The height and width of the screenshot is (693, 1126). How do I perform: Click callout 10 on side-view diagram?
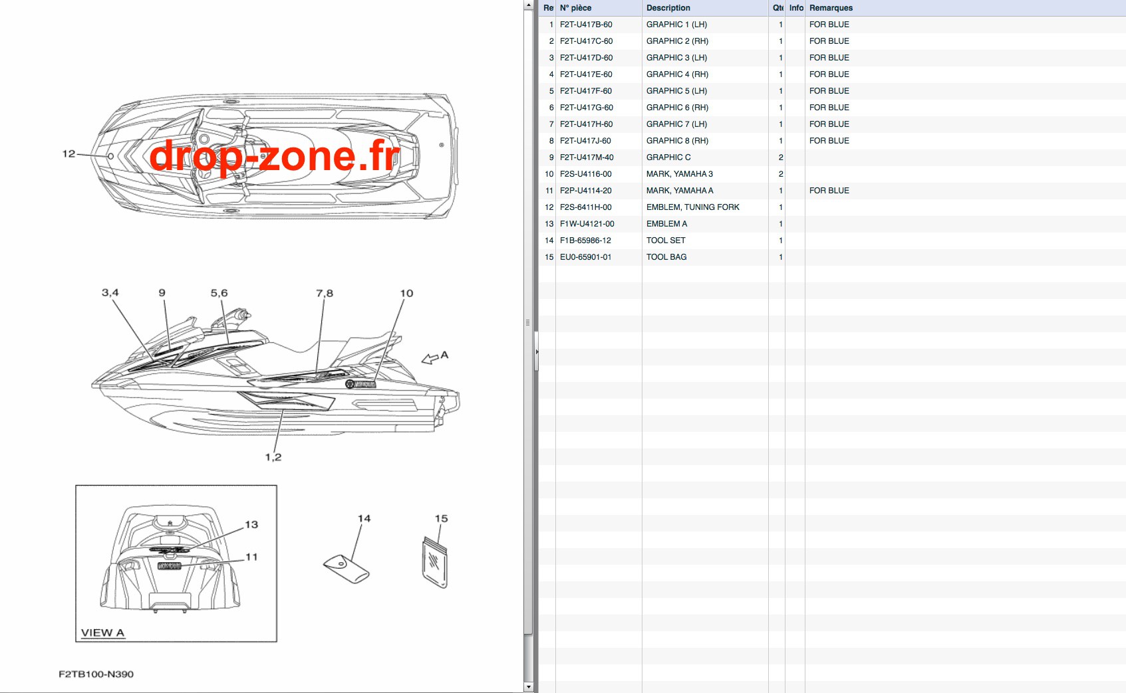click(406, 293)
